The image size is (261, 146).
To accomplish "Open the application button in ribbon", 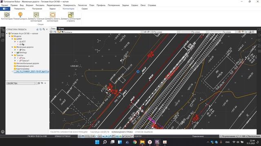I will (x=5, y=9).
